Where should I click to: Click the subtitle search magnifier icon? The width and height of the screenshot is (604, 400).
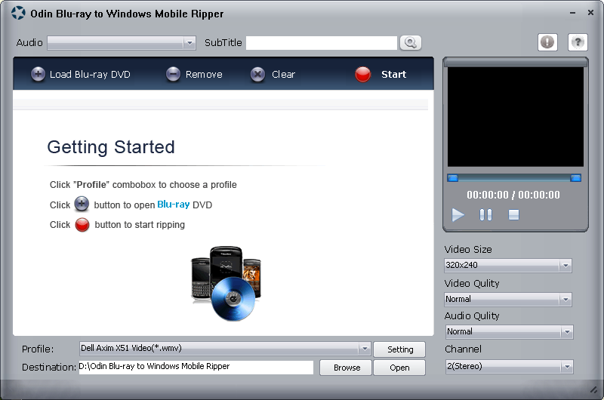[411, 43]
